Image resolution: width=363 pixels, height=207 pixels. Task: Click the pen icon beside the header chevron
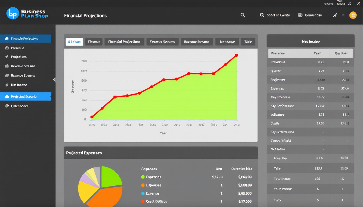coord(335,15)
